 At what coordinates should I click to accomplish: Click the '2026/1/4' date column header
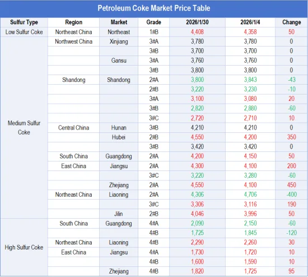[x=250, y=22]
